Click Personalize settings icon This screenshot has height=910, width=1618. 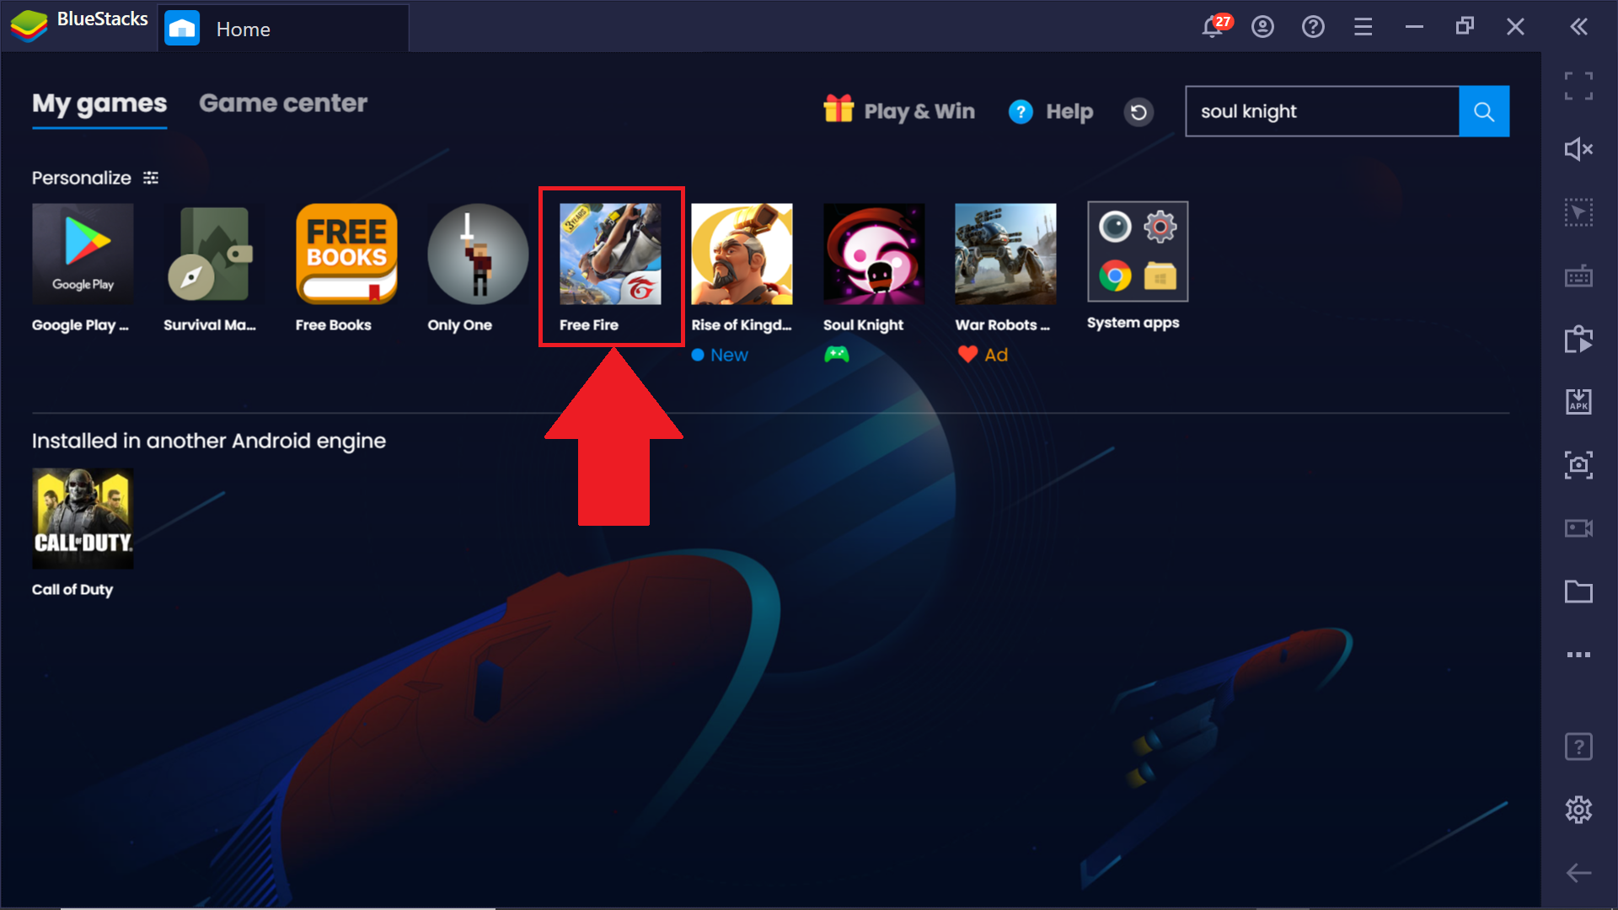[151, 177]
